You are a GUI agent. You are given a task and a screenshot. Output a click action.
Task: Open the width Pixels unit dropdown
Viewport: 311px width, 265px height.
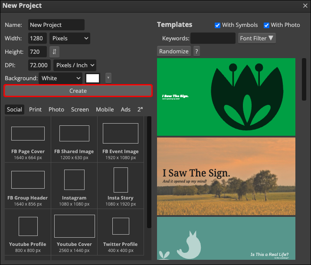69,38
